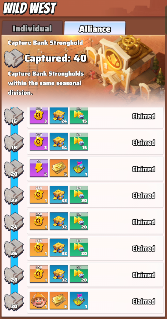
Task: Click the Claimed label for tier 22
Action: [x=144, y=195]
